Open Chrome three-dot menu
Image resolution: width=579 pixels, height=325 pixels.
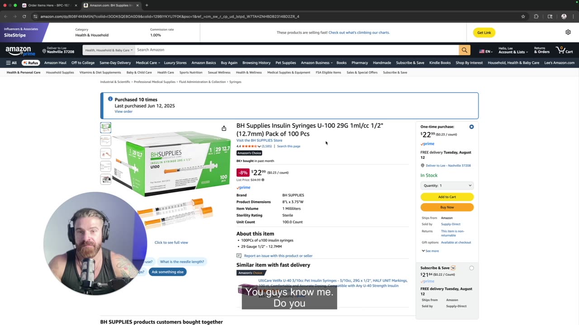coord(573,16)
